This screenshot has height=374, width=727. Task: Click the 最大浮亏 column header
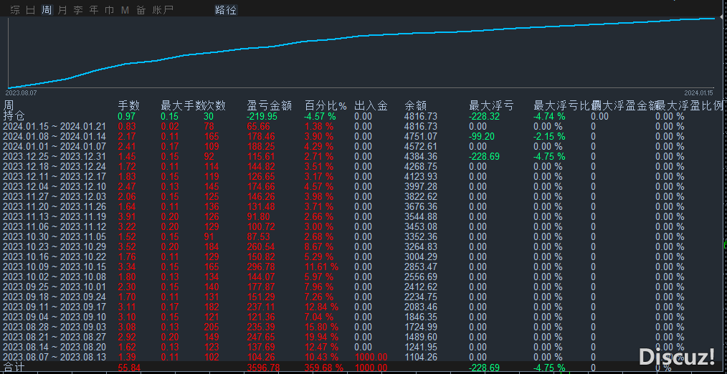point(491,105)
